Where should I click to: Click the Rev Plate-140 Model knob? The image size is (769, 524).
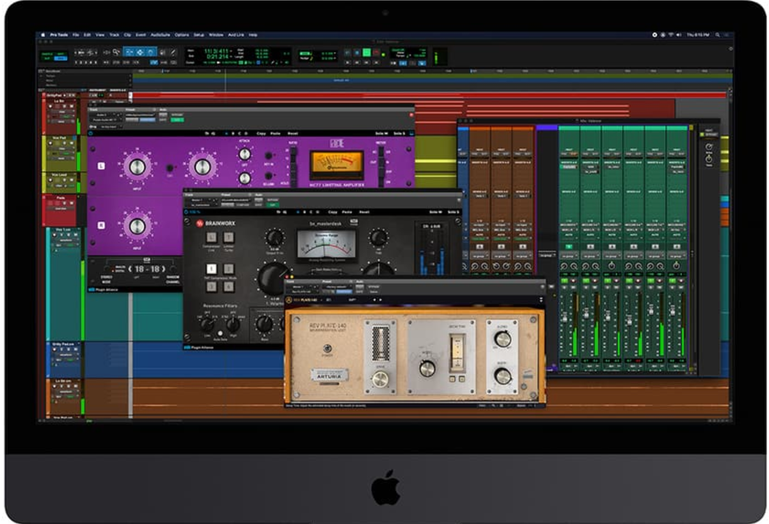427,367
